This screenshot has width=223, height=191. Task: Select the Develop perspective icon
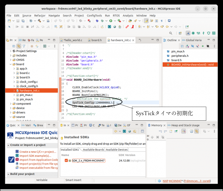188,33
